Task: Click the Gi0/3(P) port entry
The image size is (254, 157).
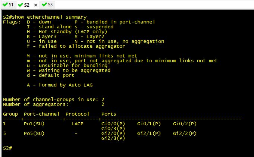Action: [x=113, y=129]
